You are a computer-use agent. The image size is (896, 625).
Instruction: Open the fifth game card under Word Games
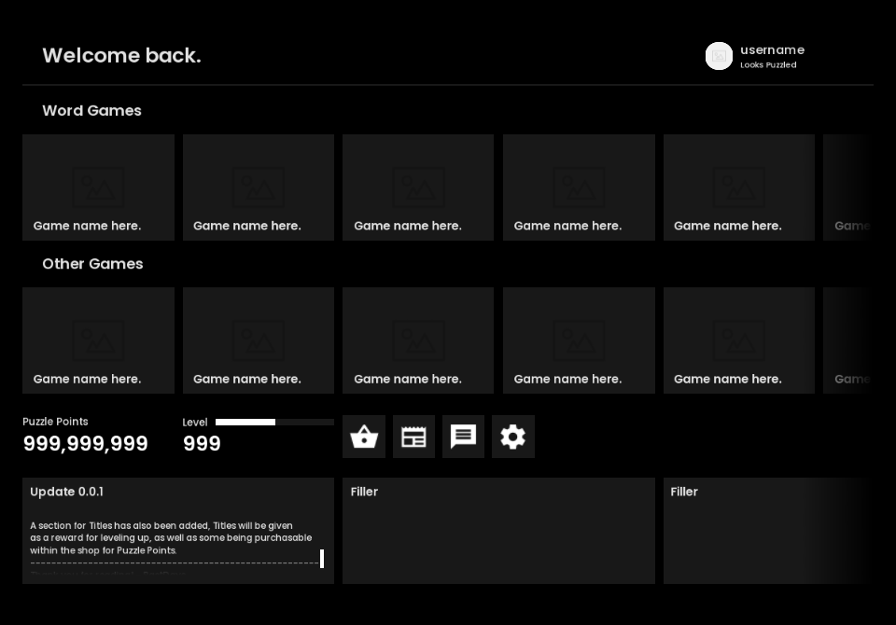click(739, 187)
